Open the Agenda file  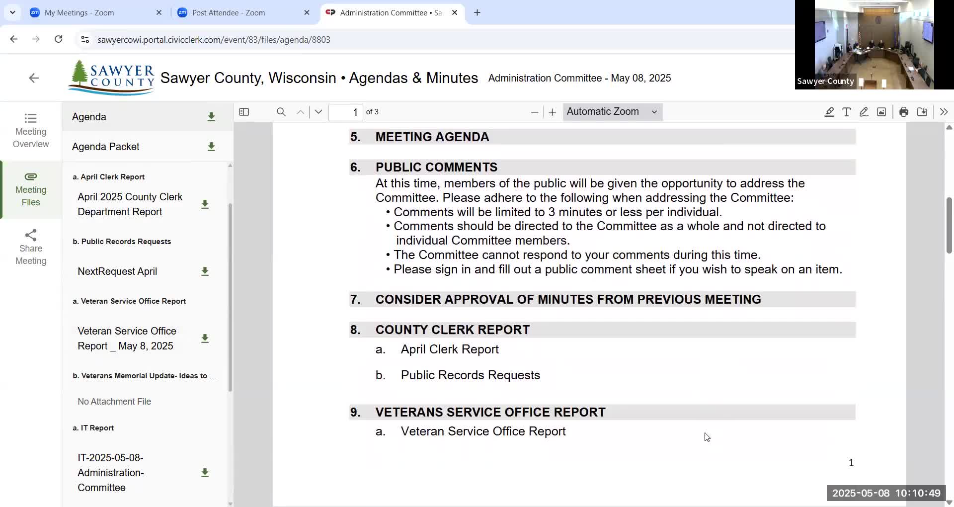pos(89,117)
